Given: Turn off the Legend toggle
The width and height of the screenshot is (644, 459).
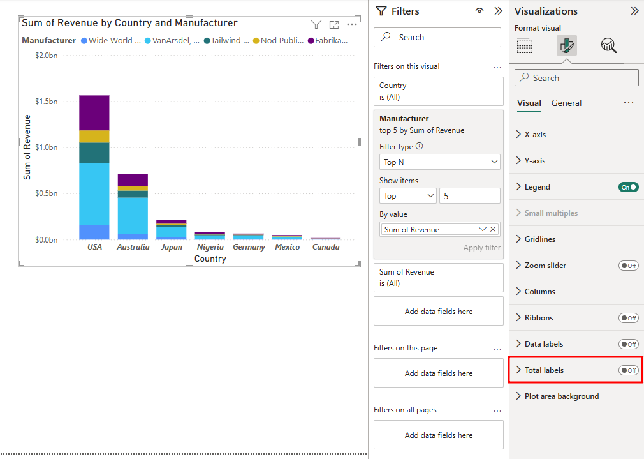Looking at the screenshot, I should pyautogui.click(x=628, y=187).
